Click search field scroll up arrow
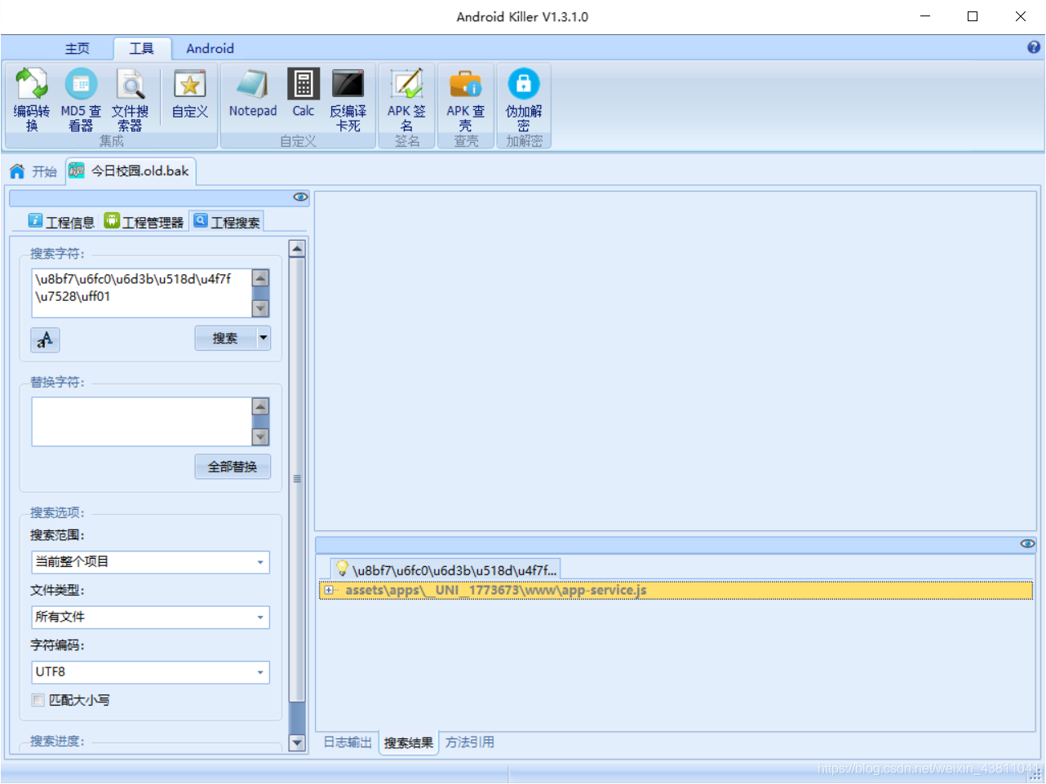 pos(260,277)
